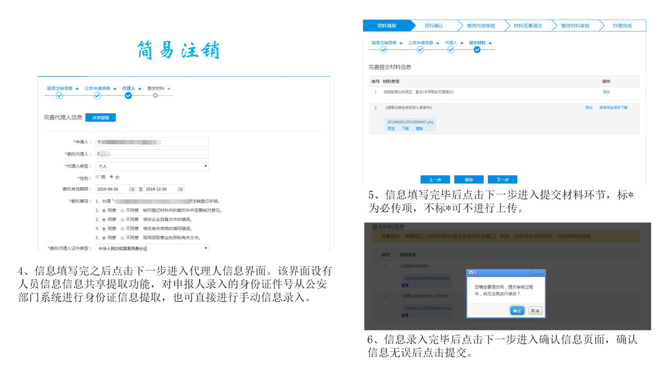Open 委托代理人证件类型 dropdown list
The image size is (663, 373).
click(152, 249)
